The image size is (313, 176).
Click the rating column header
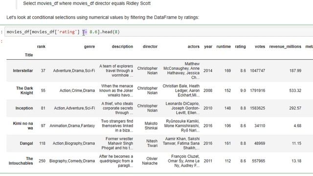[x=240, y=46]
